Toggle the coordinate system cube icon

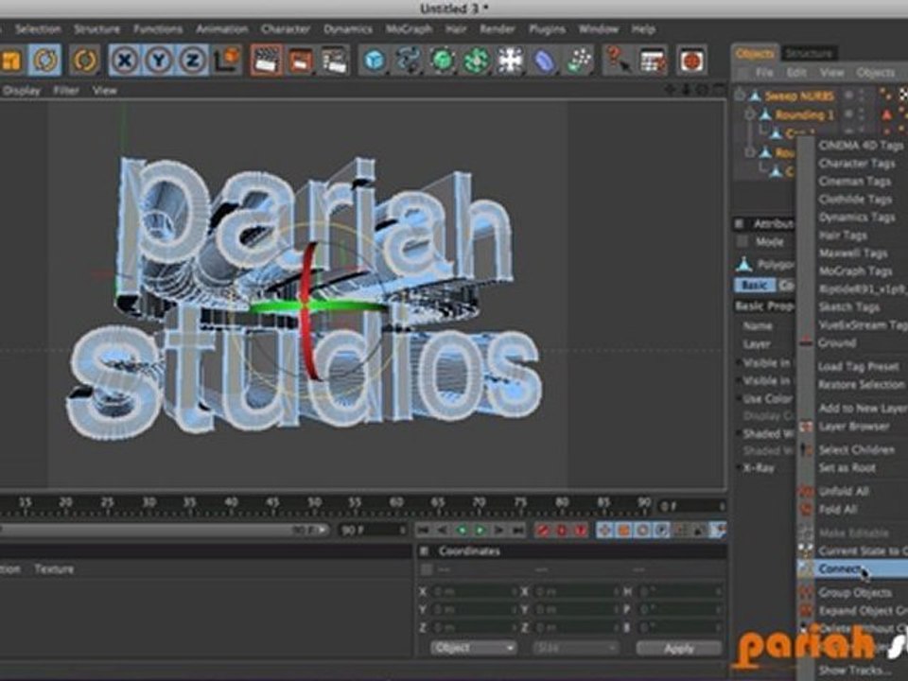[226, 61]
